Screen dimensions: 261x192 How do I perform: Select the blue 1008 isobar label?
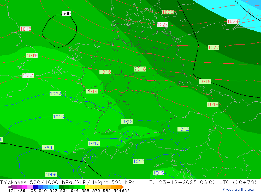tap(48, 147)
